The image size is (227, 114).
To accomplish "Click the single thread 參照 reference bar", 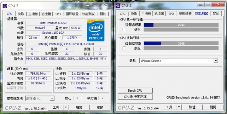I will pyautogui.click(x=181, y=30).
